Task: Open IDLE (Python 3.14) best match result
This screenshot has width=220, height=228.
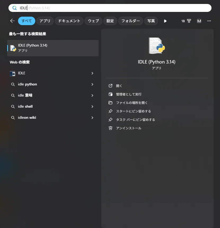Action: (53, 48)
